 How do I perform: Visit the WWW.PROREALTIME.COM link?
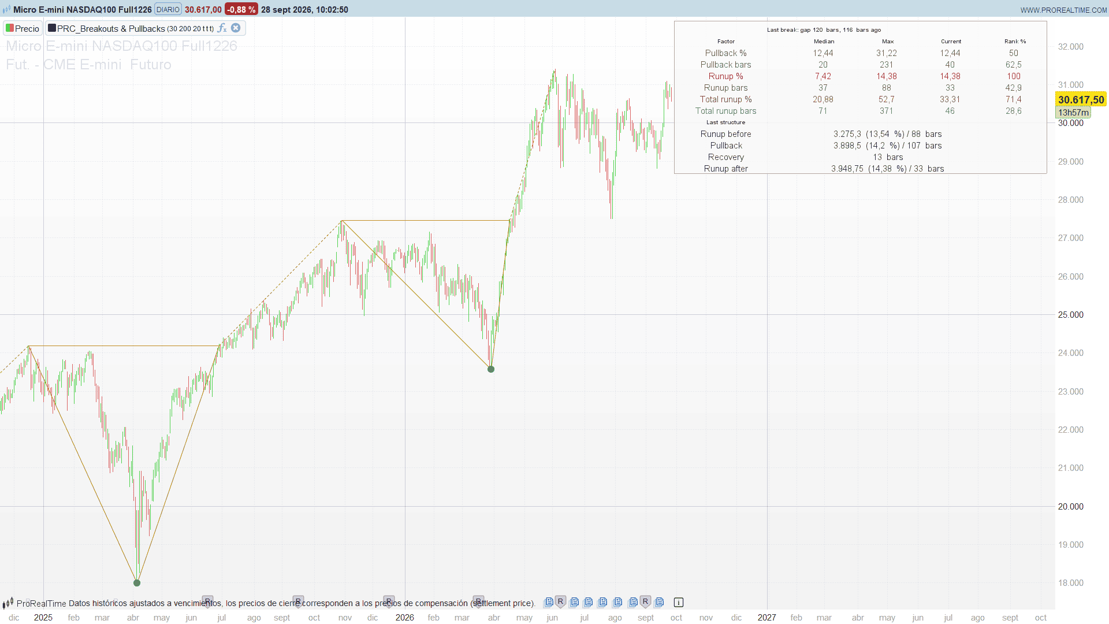[x=1063, y=10]
